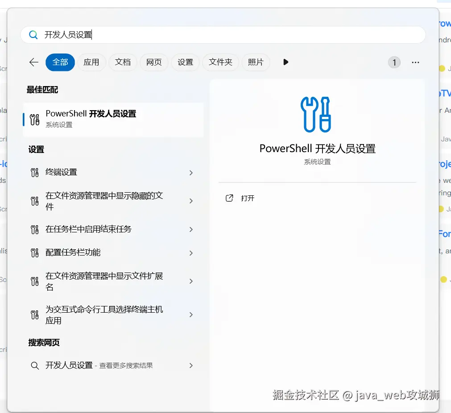Click the large blue tools icon in preview pane
Image resolution: width=451 pixels, height=413 pixels.
click(x=316, y=115)
